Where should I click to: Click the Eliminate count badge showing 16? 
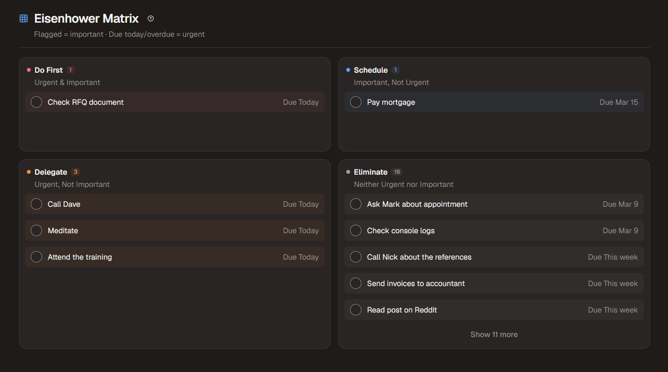point(397,172)
